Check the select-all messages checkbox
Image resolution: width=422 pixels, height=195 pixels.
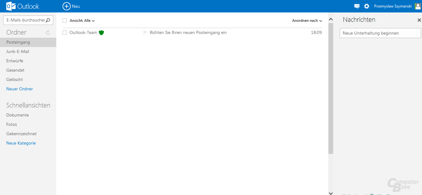[65, 21]
